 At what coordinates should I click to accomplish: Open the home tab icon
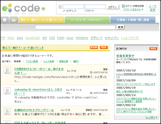5,20
